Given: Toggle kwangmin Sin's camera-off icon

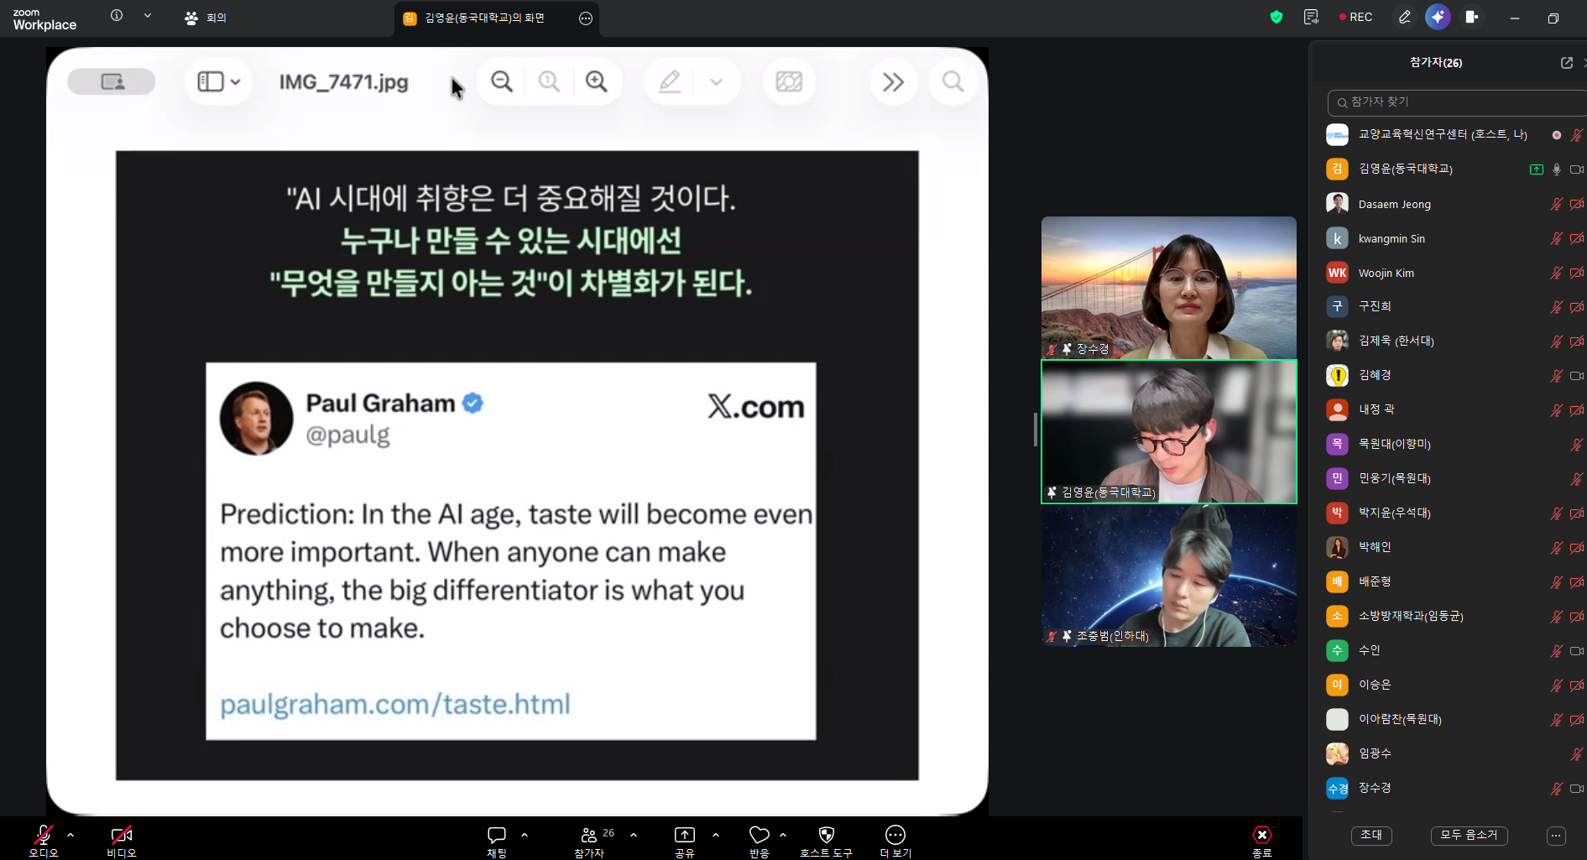Looking at the screenshot, I should (x=1577, y=238).
